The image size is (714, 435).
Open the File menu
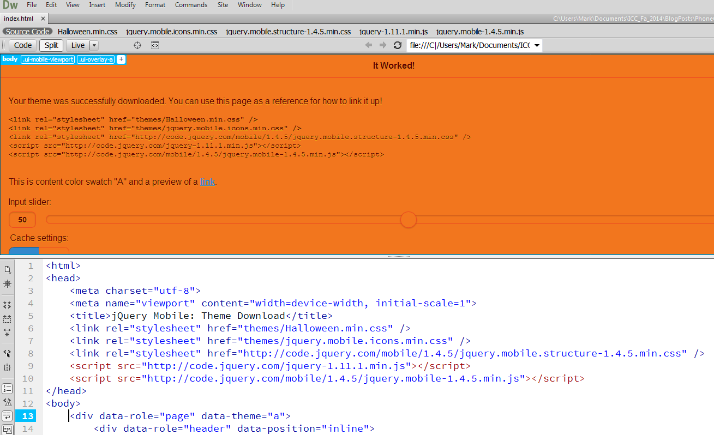point(32,5)
